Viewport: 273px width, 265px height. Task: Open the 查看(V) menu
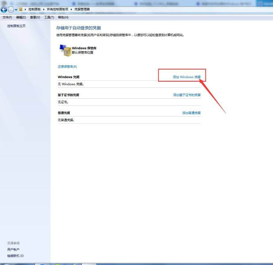tap(35, 17)
